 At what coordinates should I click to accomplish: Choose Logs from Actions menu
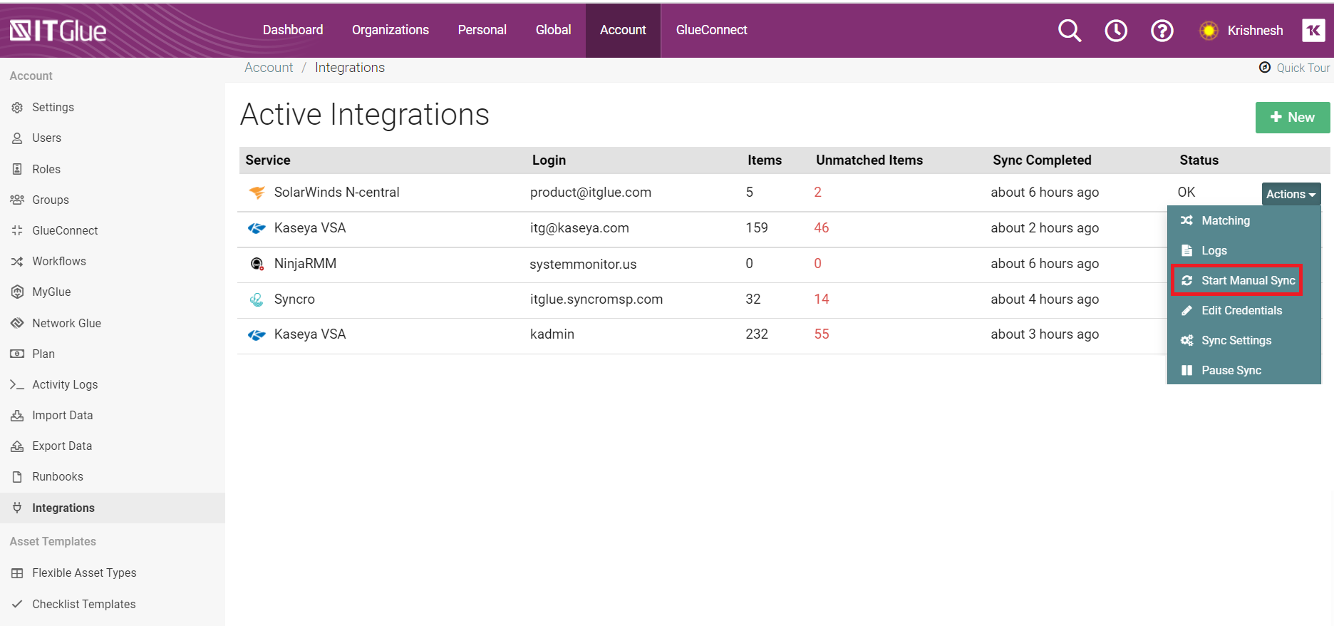coord(1243,250)
